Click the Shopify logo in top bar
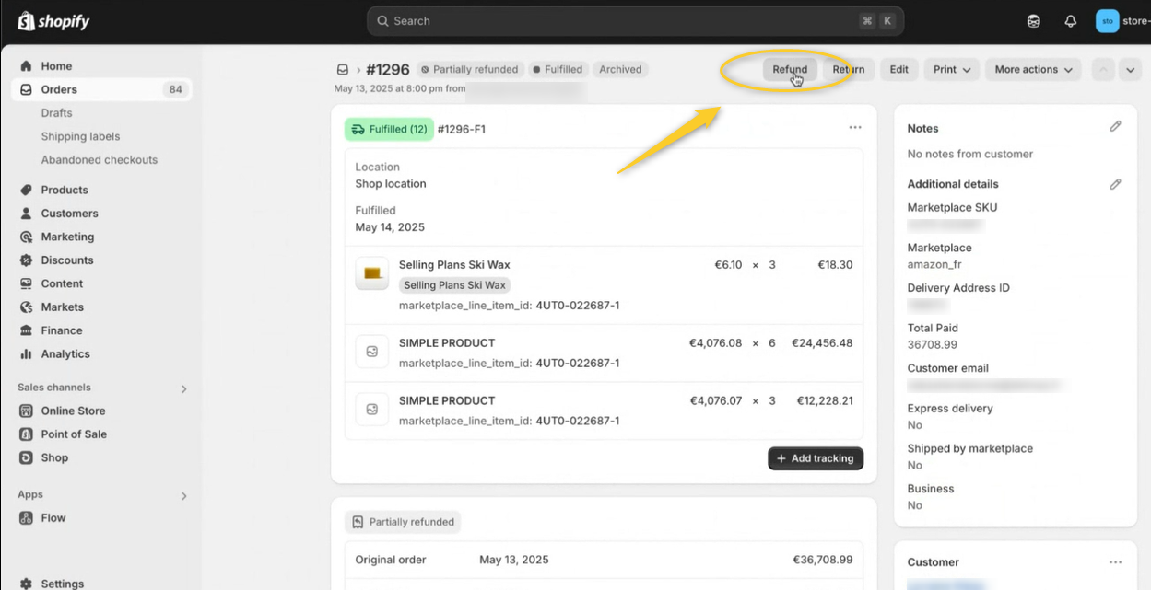1151x590 pixels. [53, 21]
